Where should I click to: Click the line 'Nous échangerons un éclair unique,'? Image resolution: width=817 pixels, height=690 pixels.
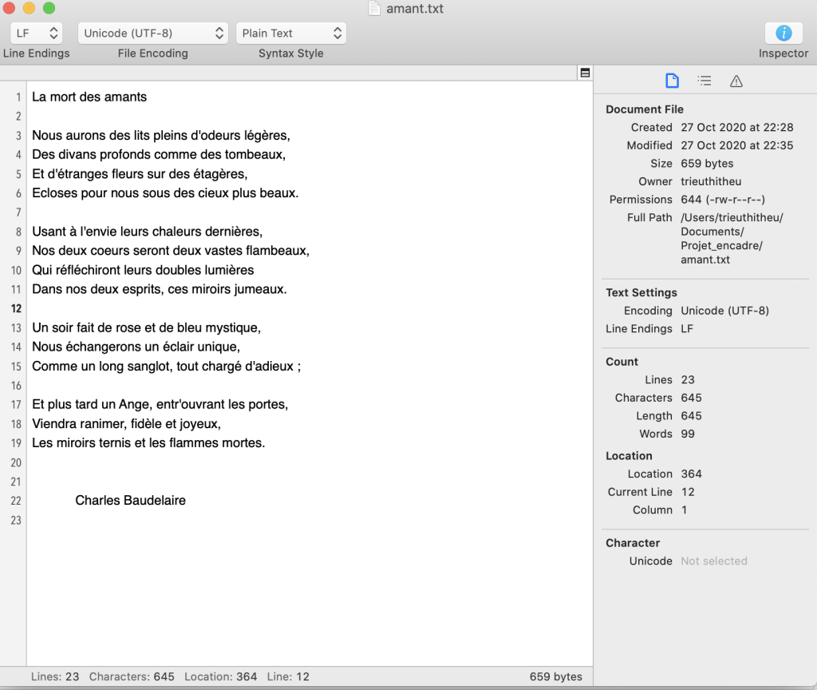pos(136,347)
